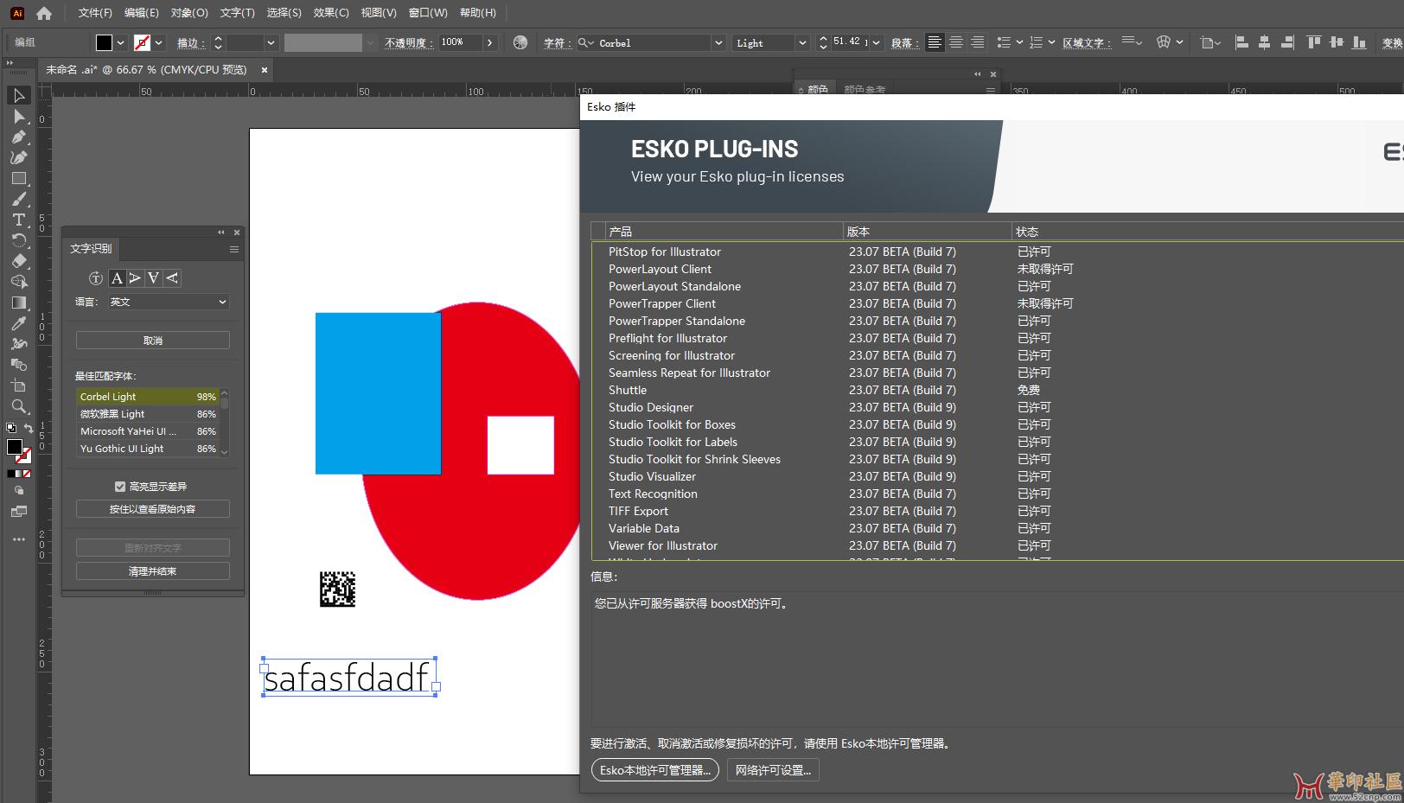Select the Pen tool in the toolbar
Image resolution: width=1404 pixels, height=803 pixels.
tap(19, 137)
